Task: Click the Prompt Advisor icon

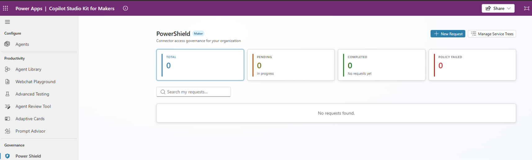Action: coord(7,131)
